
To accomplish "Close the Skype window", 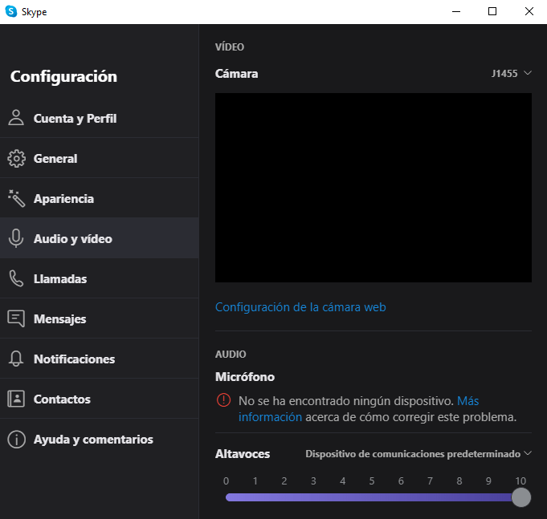I will [529, 11].
